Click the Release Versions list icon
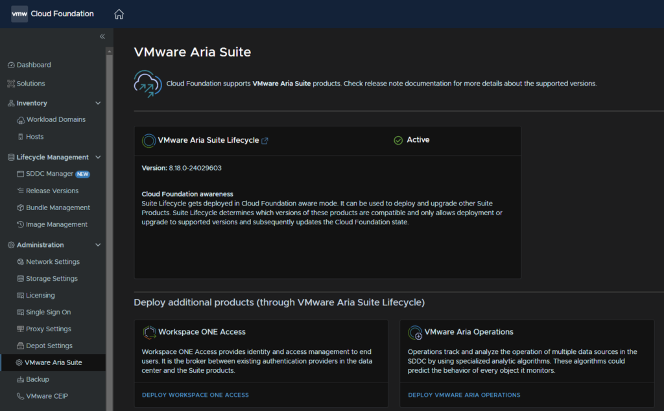The image size is (664, 411). click(x=20, y=191)
